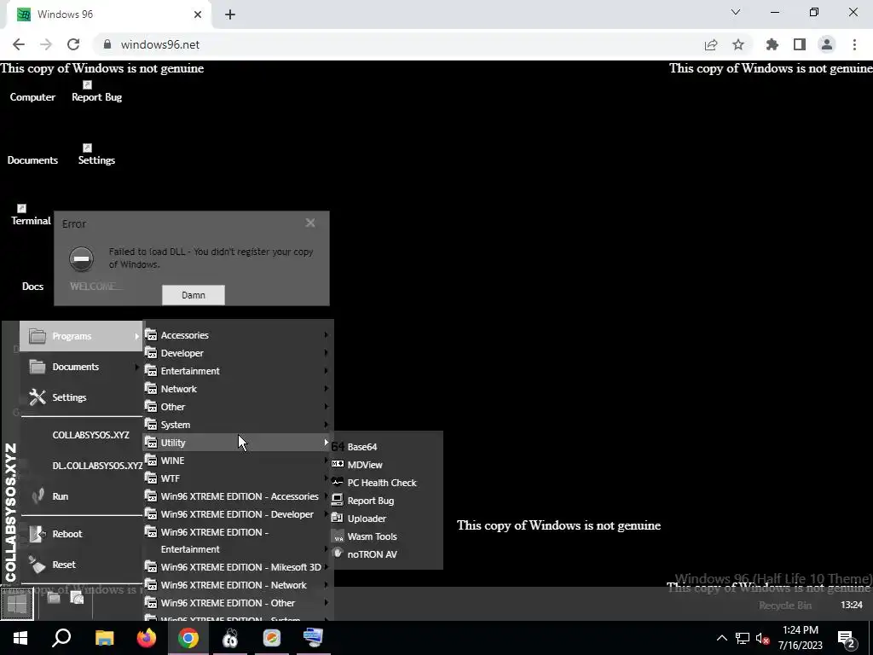Screen dimensions: 873x655
Task: Reload the windows96.net page
Action: tap(73, 44)
